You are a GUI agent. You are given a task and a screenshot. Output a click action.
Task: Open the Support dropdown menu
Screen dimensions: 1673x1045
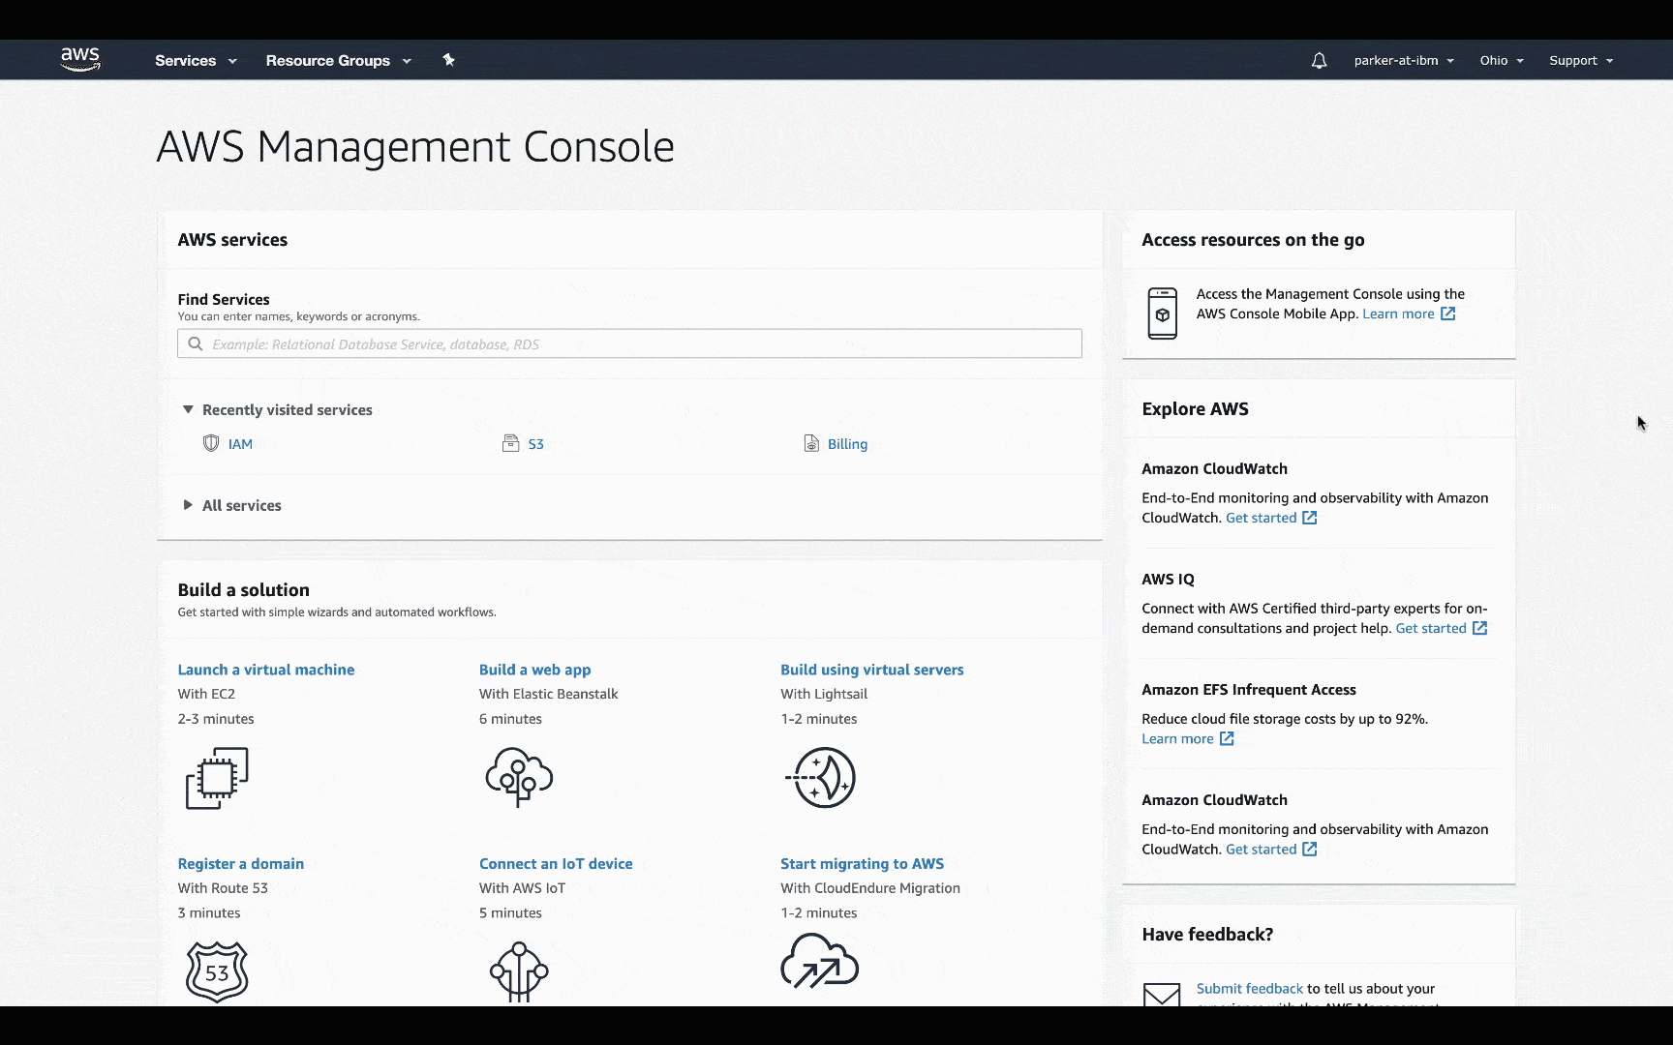coord(1581,60)
